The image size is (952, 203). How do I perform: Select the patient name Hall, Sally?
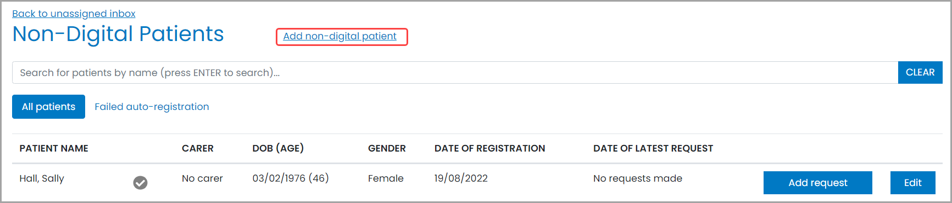[42, 178]
